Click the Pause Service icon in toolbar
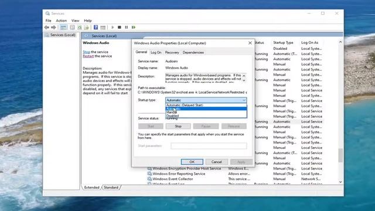 tap(127, 28)
